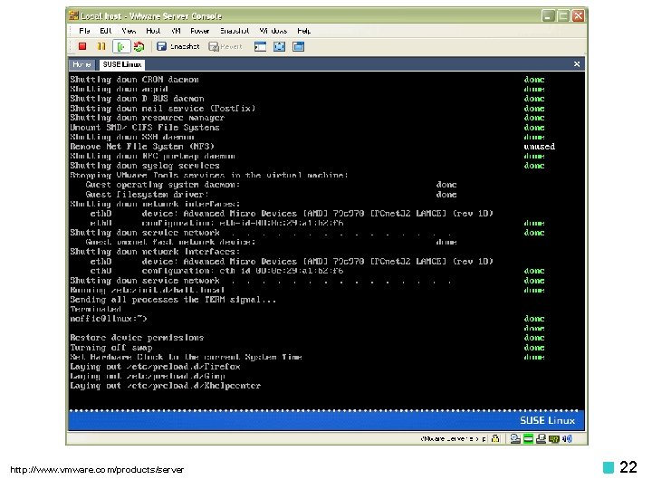Click the floppy drive status icon

[541, 438]
